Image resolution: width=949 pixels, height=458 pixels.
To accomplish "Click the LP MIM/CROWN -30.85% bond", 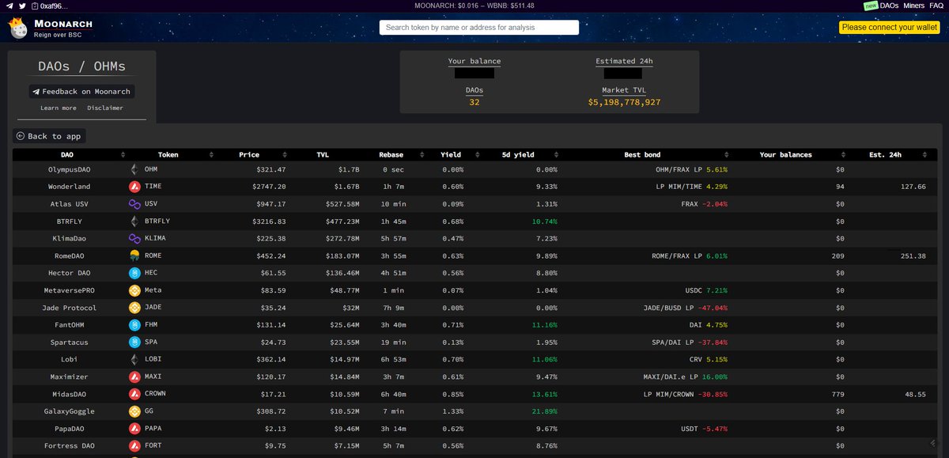I will (x=686, y=394).
